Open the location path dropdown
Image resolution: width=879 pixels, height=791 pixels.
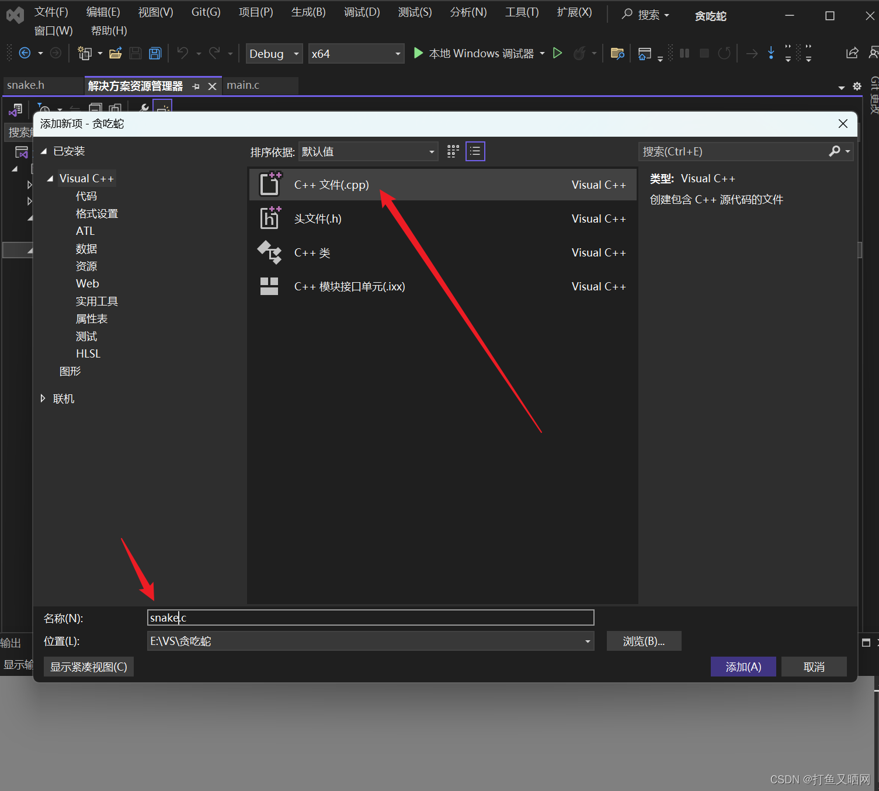coord(588,641)
